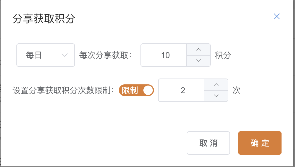Open the period selector dropdown box
Screen dimensions: 295x167
(x=46, y=55)
